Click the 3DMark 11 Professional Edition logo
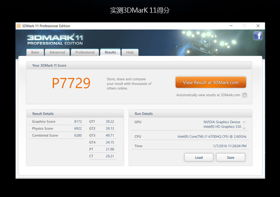Image resolution: width=280 pixels, height=197 pixels. tap(55, 40)
